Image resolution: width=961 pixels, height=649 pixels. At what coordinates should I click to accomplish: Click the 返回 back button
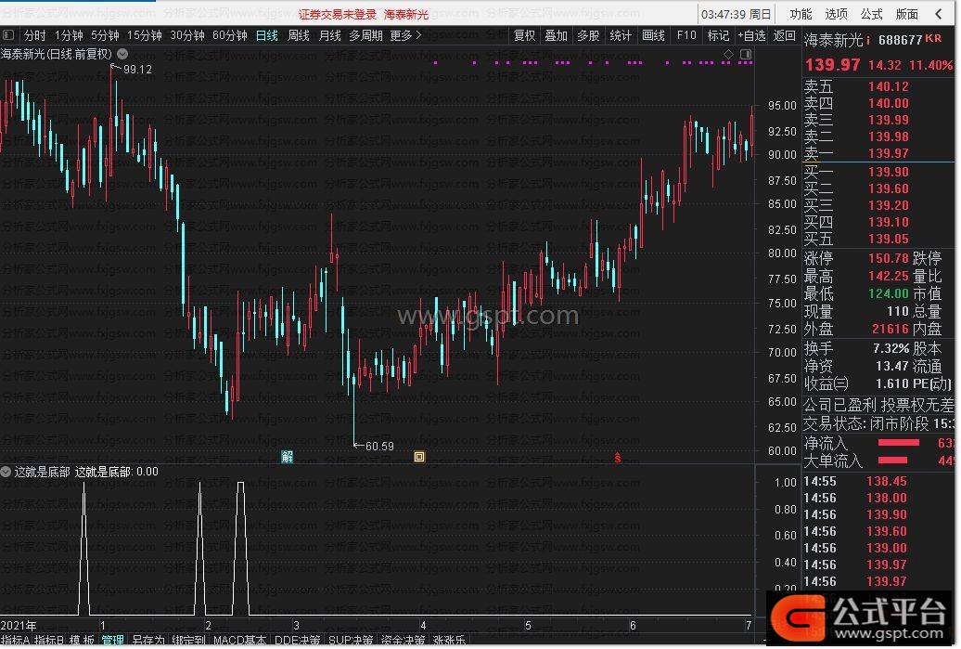[785, 35]
